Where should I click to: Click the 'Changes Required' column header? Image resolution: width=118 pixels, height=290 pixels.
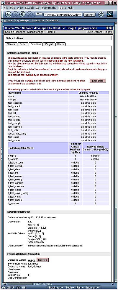(89, 93)
